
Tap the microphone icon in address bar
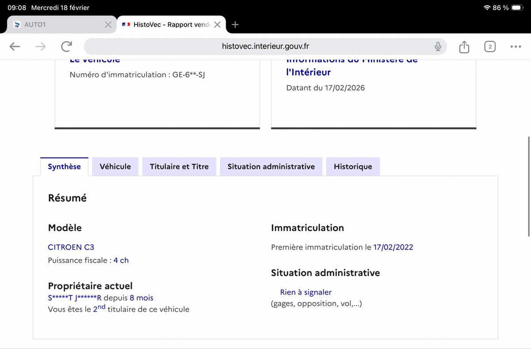(x=438, y=47)
